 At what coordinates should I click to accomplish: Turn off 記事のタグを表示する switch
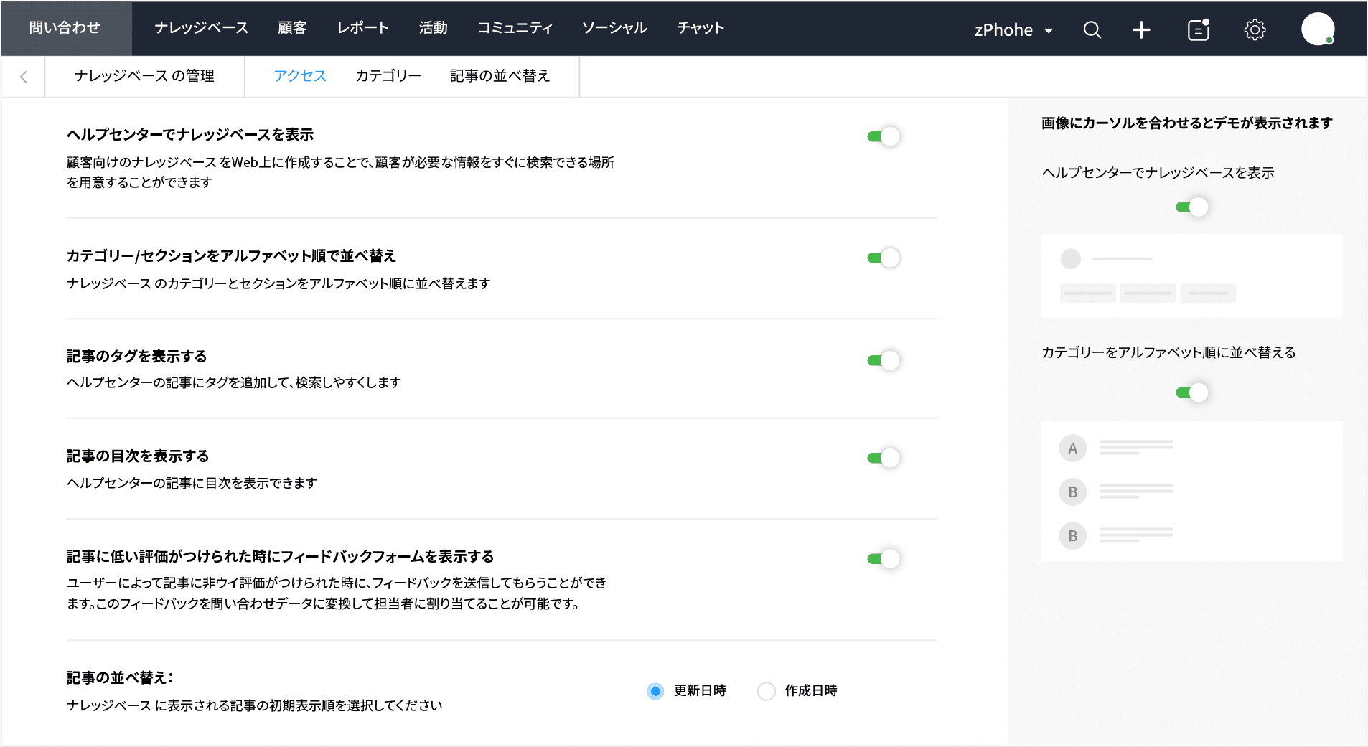(884, 360)
